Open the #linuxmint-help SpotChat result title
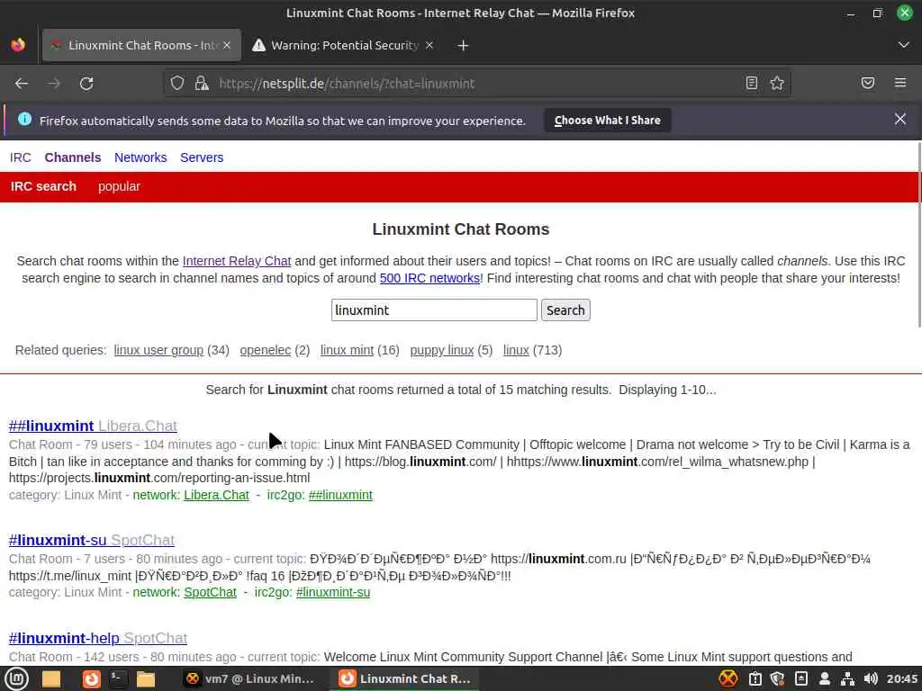 click(x=97, y=638)
